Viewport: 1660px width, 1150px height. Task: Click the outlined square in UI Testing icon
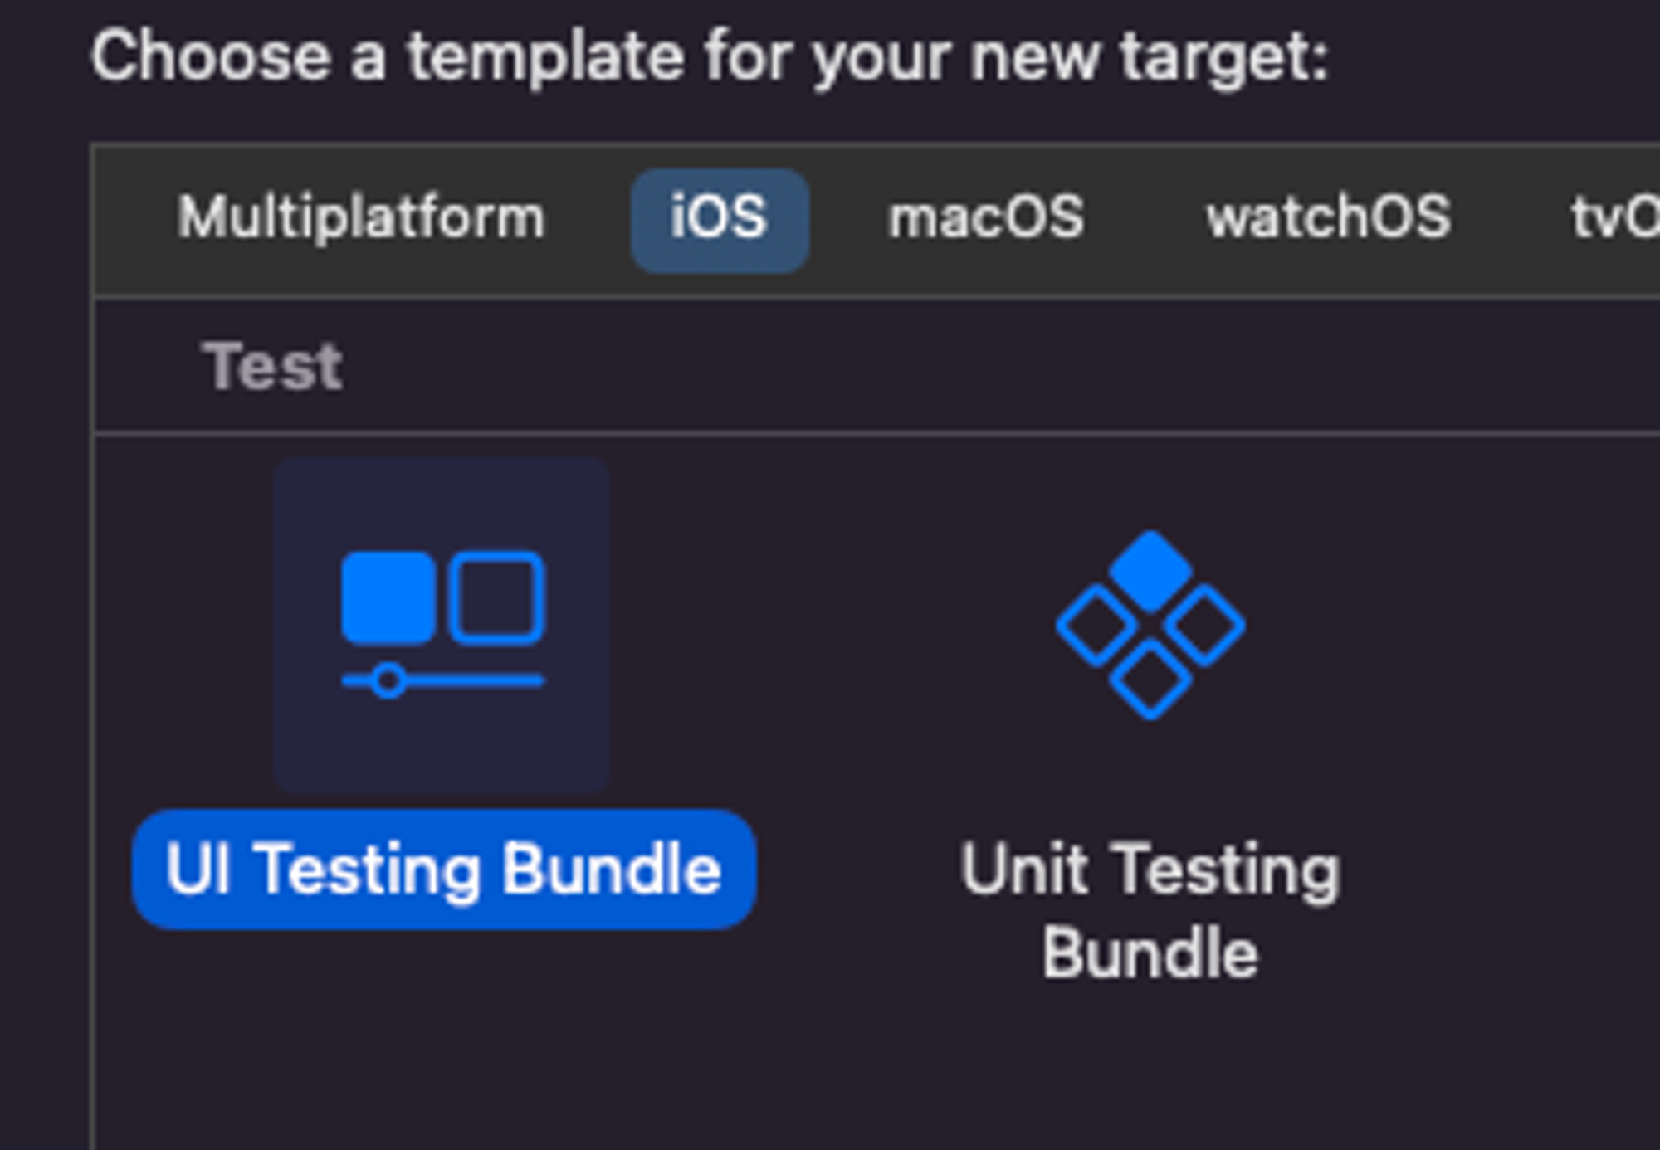click(497, 598)
